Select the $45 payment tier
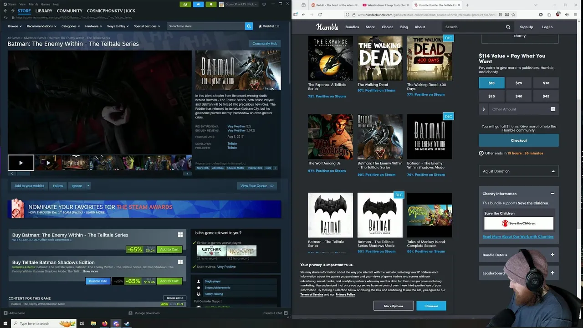 [x=546, y=96]
